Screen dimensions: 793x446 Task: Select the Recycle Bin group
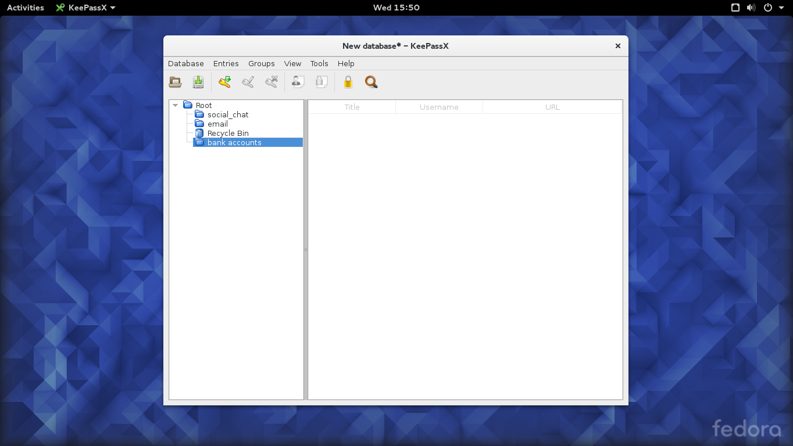point(228,133)
